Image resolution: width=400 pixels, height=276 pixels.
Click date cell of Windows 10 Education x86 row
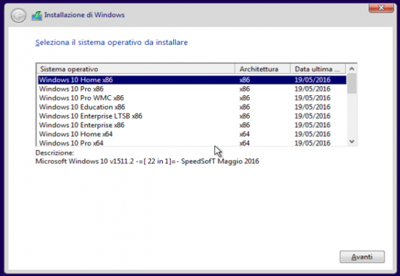click(x=312, y=107)
